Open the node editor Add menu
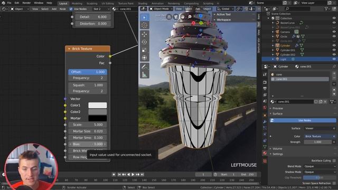 (x=54, y=9)
